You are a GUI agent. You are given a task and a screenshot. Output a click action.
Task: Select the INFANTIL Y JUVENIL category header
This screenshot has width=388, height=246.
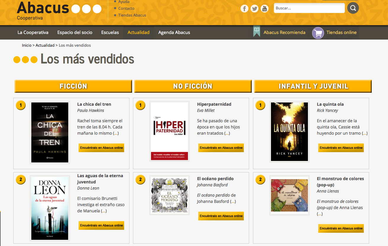313,86
